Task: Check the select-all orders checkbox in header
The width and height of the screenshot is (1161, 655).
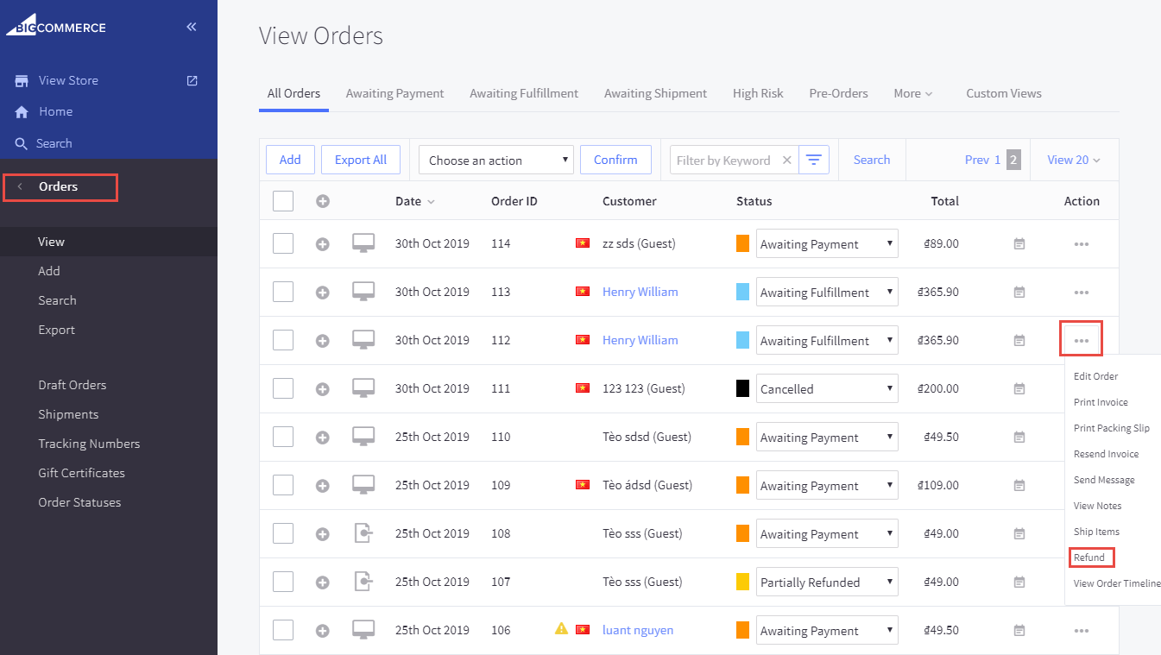Action: pos(283,201)
